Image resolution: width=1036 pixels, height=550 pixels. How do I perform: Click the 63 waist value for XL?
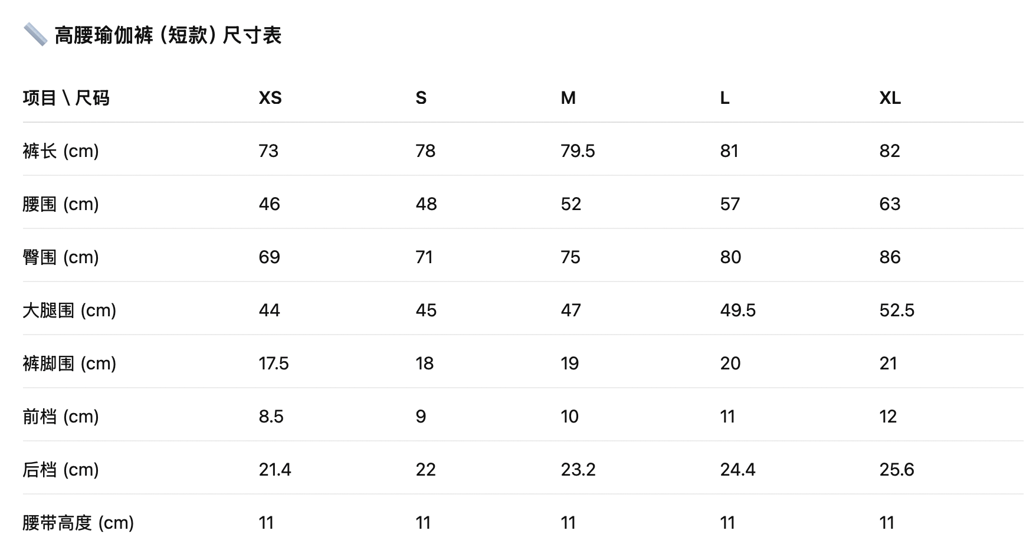(x=890, y=204)
